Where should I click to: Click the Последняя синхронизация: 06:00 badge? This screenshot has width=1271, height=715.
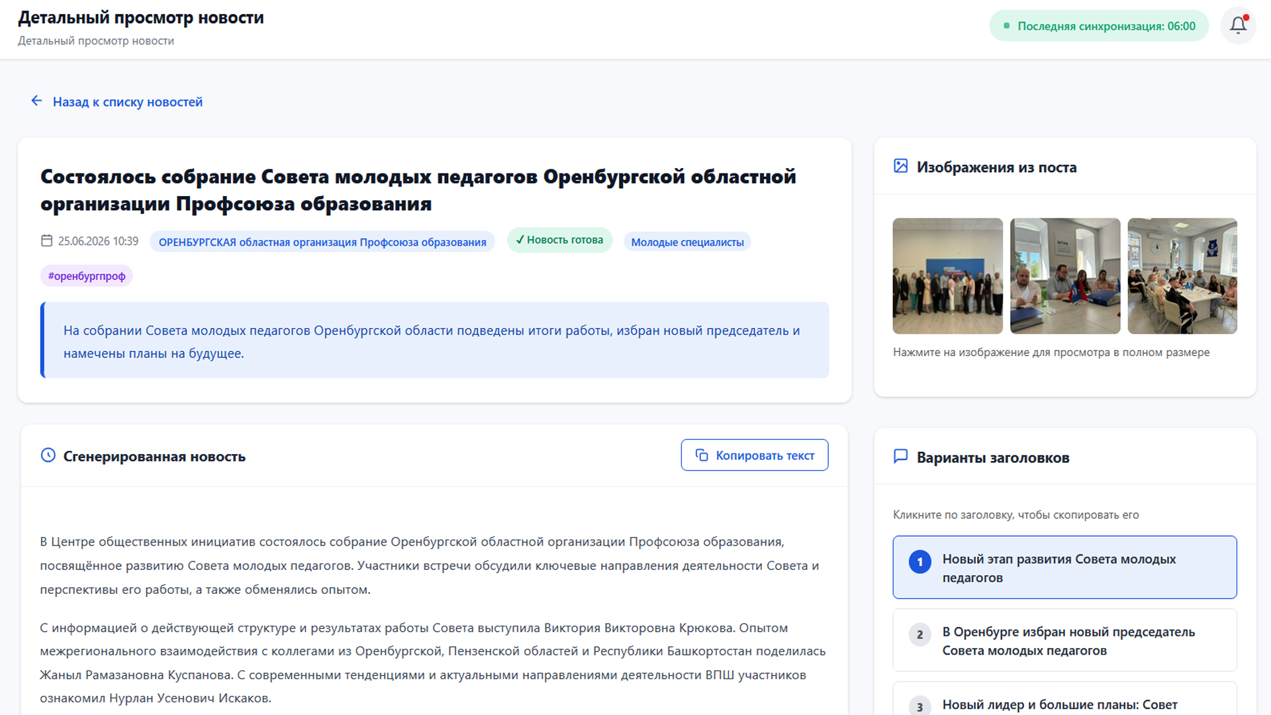(1099, 26)
